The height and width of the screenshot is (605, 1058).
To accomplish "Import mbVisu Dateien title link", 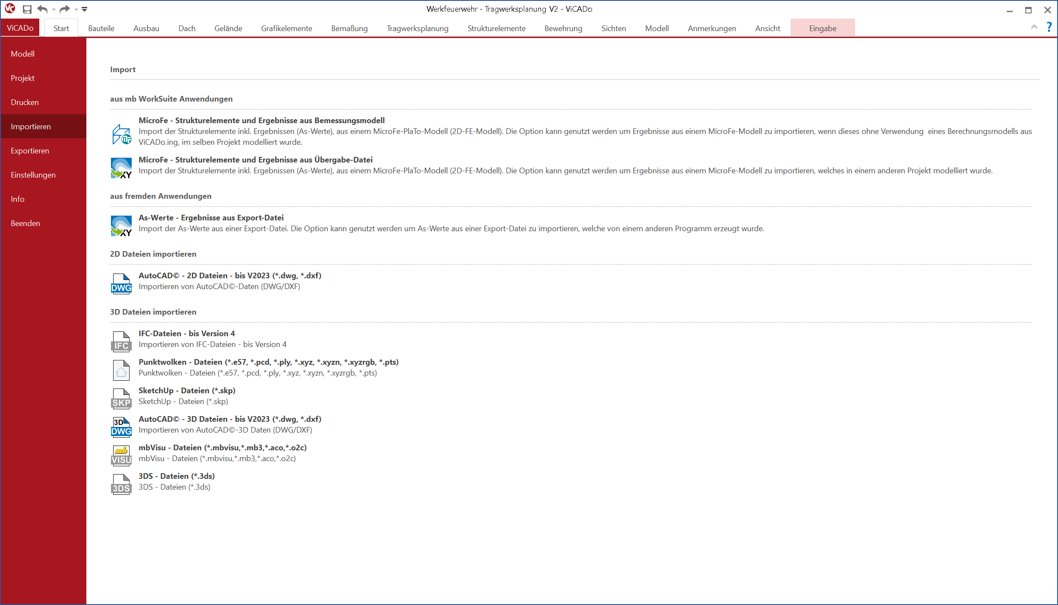I will (x=223, y=448).
